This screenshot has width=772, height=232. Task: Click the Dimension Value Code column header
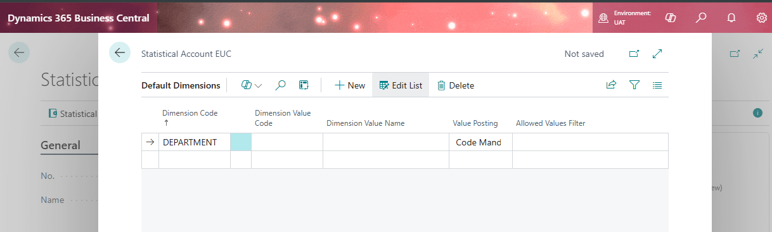[x=283, y=118]
